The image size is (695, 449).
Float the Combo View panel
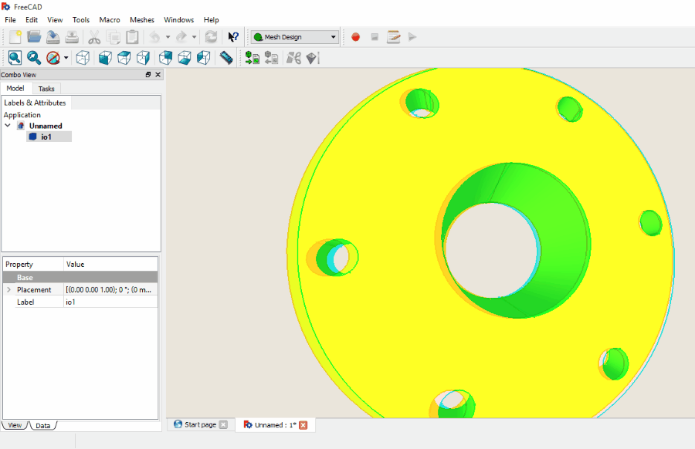[x=148, y=74]
